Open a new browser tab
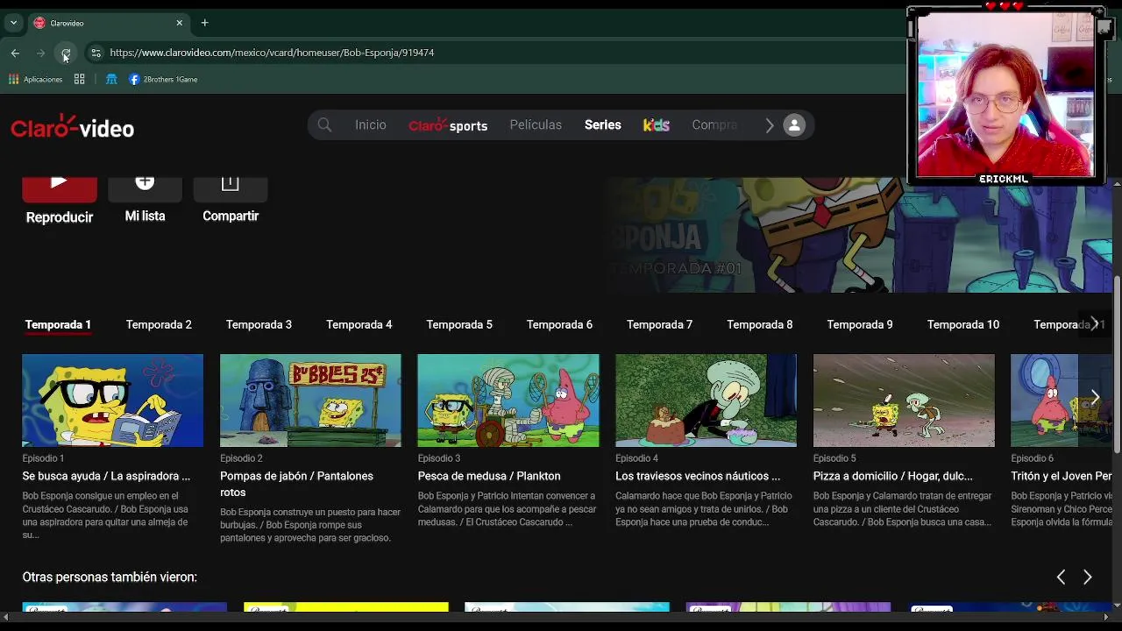Viewport: 1122px width, 631px height. [x=204, y=23]
